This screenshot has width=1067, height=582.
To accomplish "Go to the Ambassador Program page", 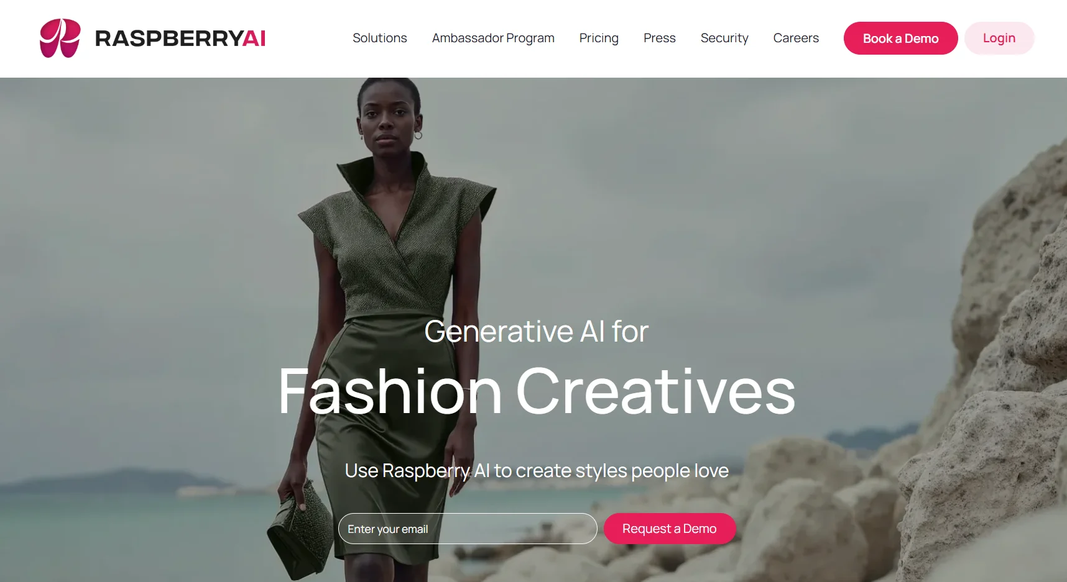I will [x=493, y=38].
